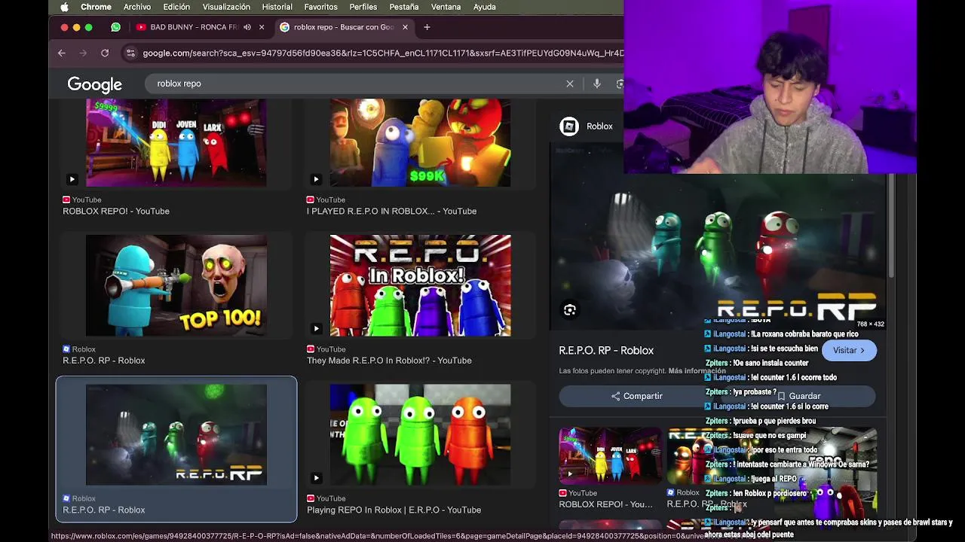965x542 pixels.
Task: Clear the search query with the X
Action: (x=570, y=84)
